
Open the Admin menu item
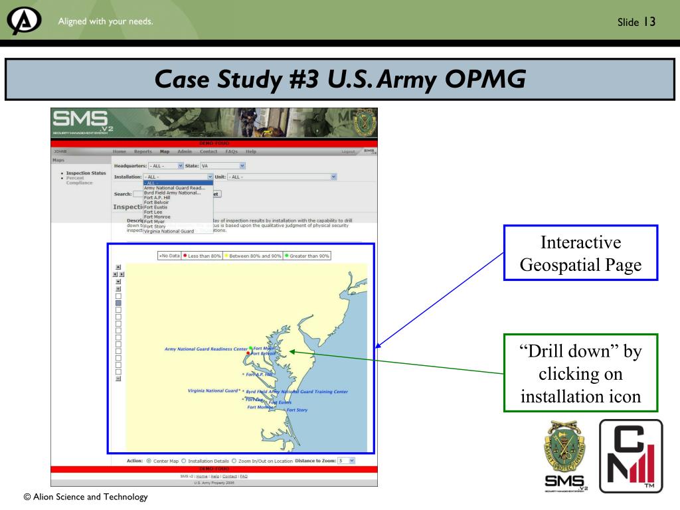(x=185, y=152)
